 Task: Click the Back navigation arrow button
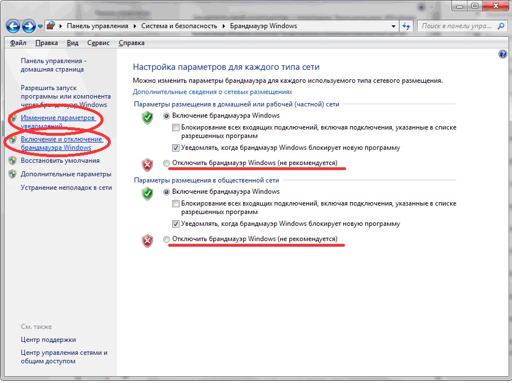point(14,26)
